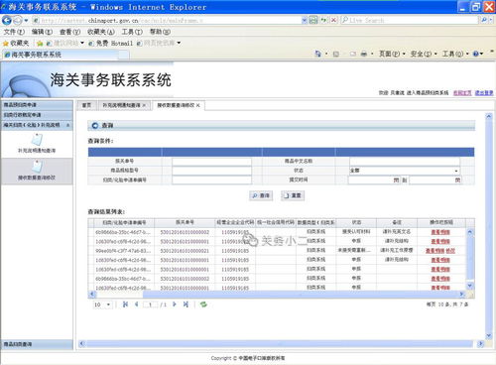Click the blue circle icon beside 查询 heading

95,125
